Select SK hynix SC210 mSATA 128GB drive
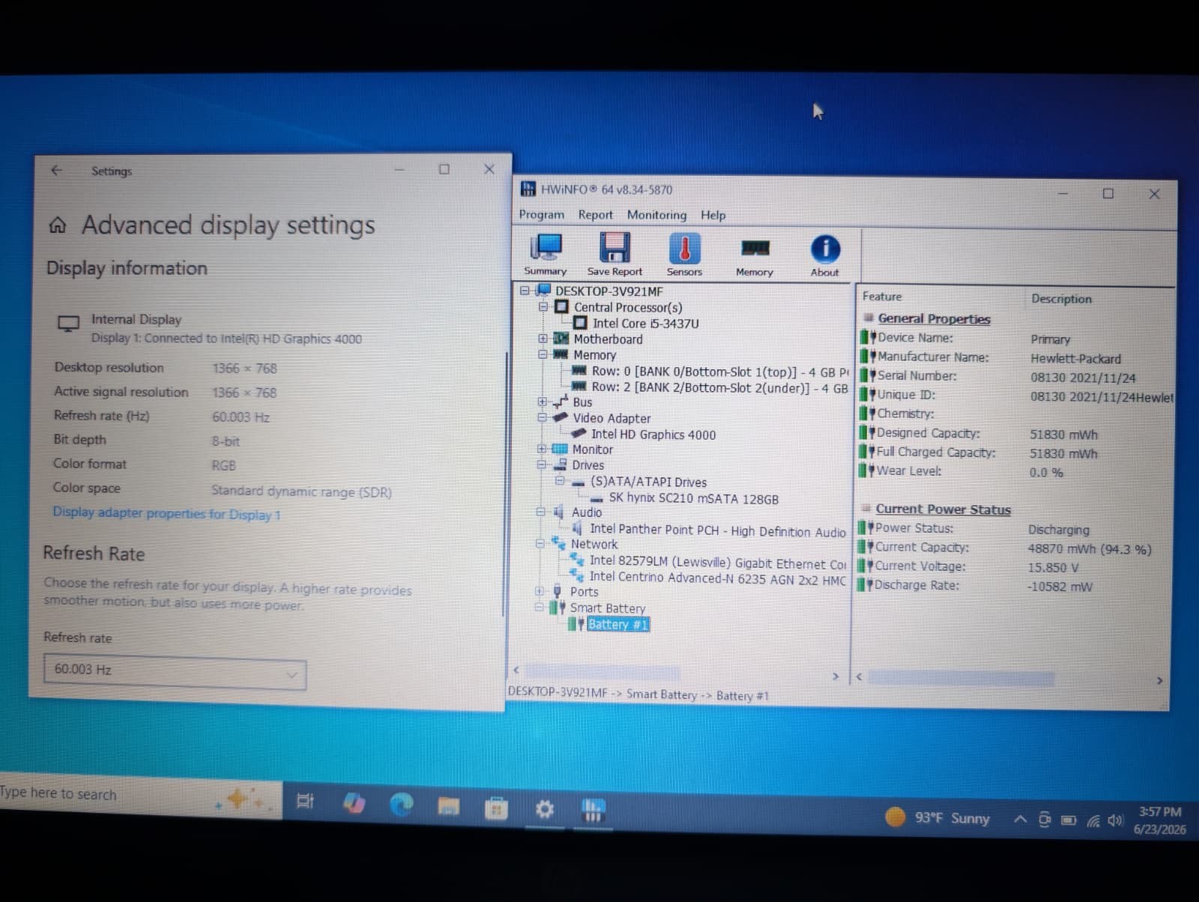 tap(693, 498)
